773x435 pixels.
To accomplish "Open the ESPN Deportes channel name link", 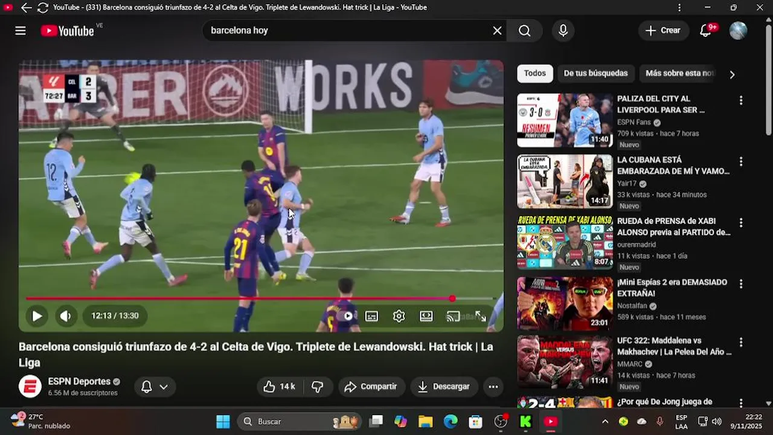I will tap(79, 381).
